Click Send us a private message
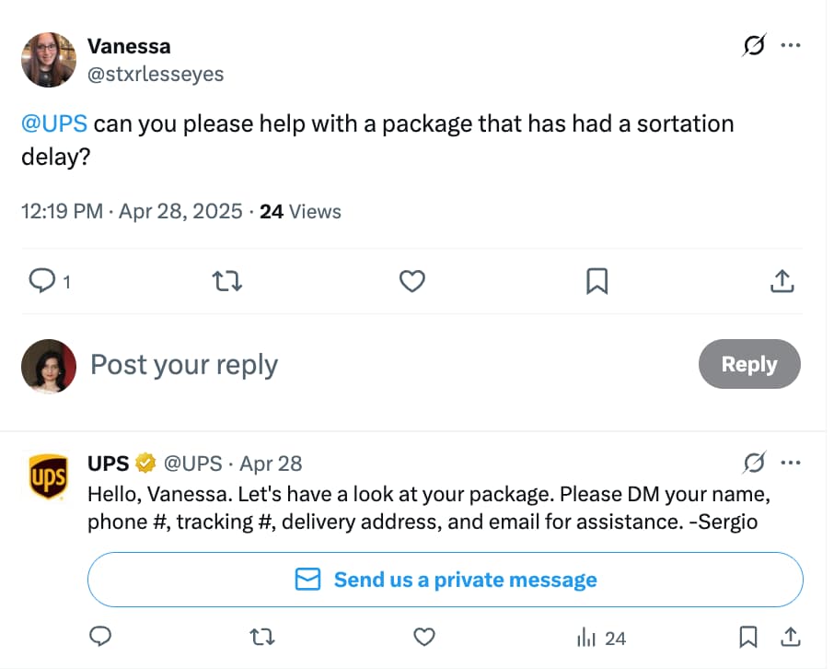The width and height of the screenshot is (834, 669). (x=446, y=579)
